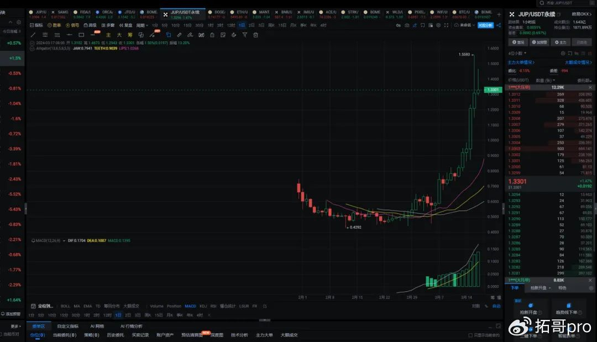597x342 pixels.
Task: Switch to the AI 行情分析 tab
Action: 132,327
